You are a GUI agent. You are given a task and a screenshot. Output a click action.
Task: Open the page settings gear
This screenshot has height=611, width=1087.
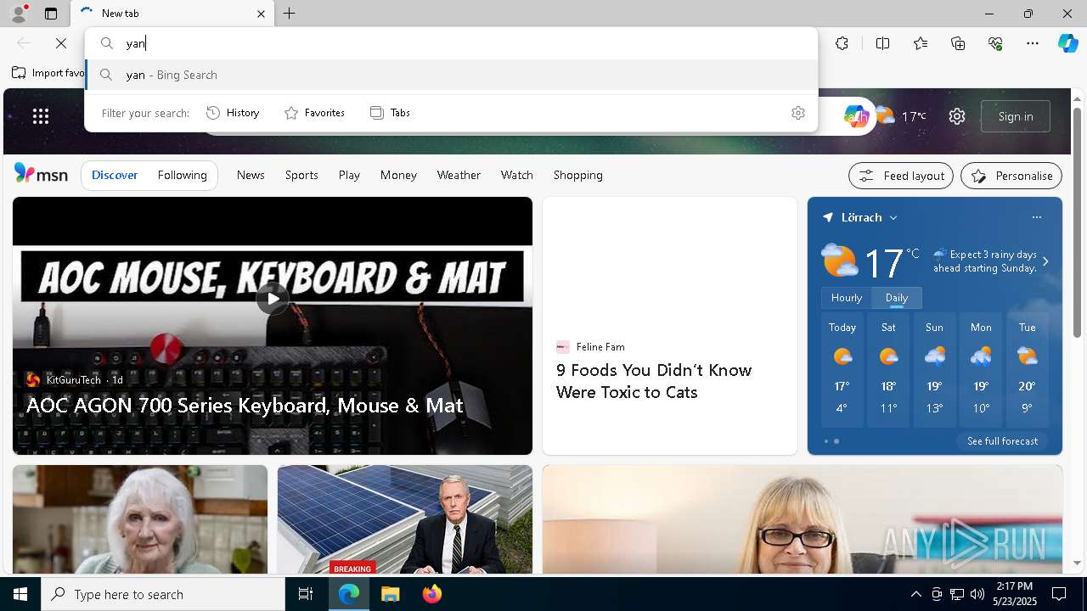point(957,116)
